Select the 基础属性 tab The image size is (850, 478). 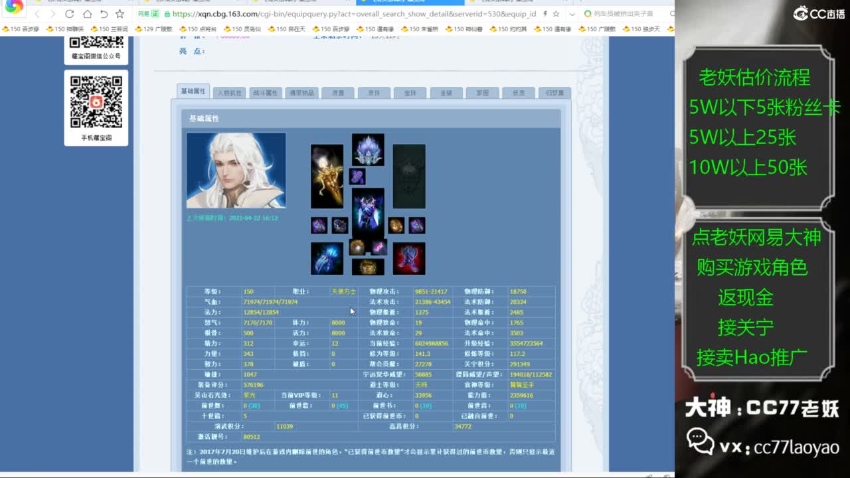[193, 92]
